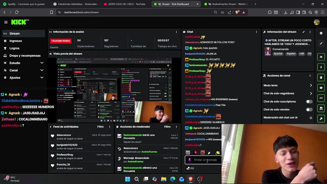Select the white cat emote
The height and width of the screenshot is (184, 327).
[188, 153]
